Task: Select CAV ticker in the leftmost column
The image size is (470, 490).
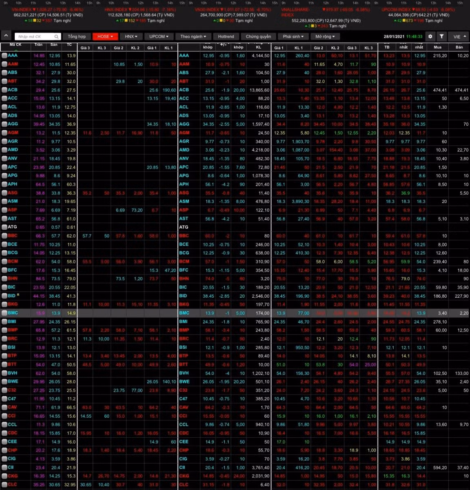Action: click(12, 408)
